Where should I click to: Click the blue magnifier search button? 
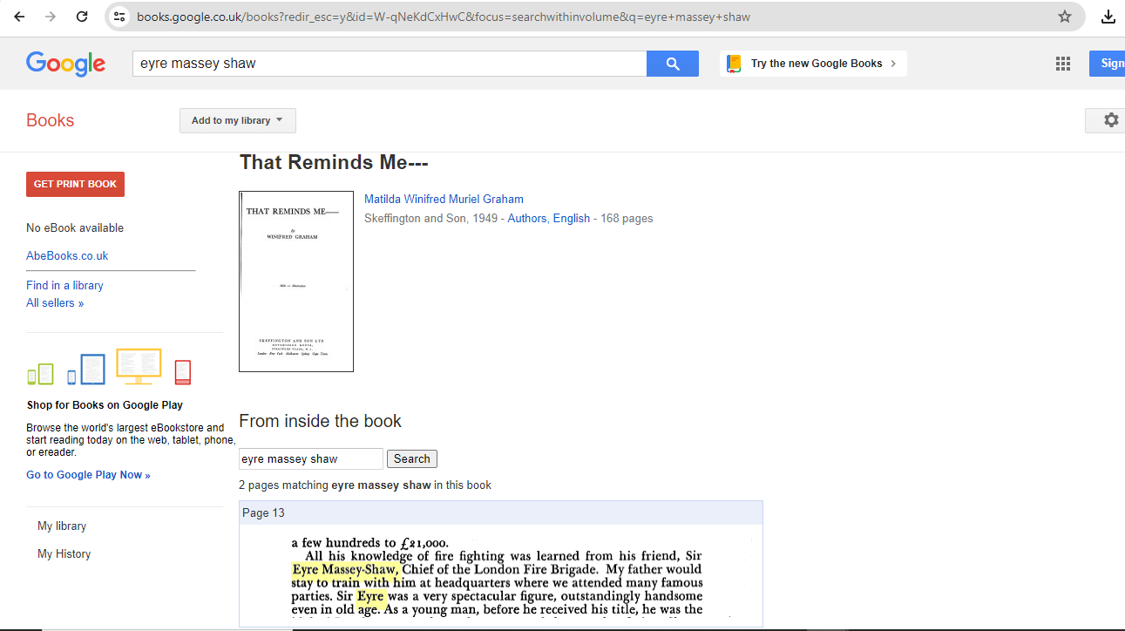coord(672,64)
